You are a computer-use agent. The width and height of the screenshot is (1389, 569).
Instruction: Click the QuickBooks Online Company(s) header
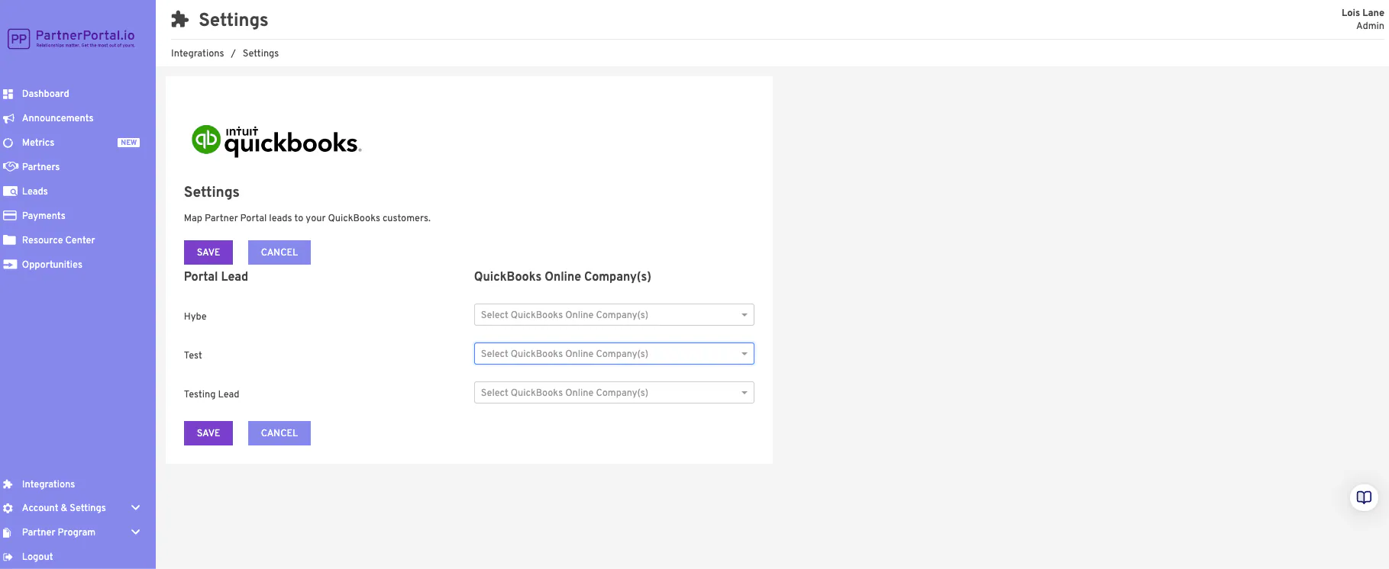pos(563,277)
